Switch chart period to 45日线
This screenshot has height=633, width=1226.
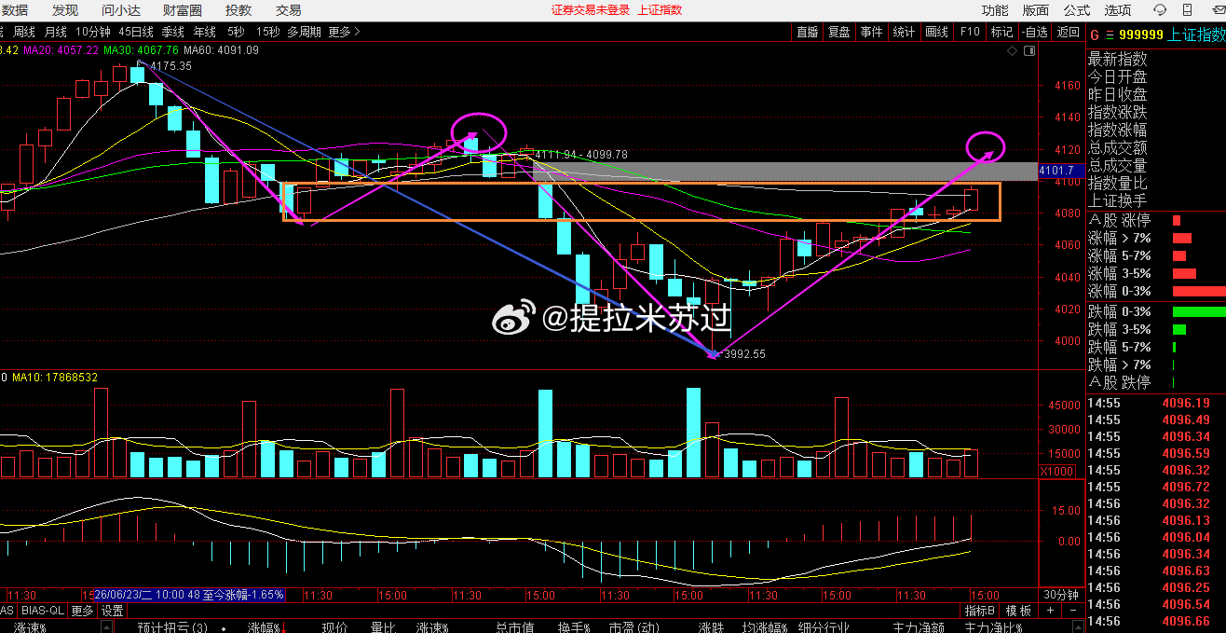(137, 32)
